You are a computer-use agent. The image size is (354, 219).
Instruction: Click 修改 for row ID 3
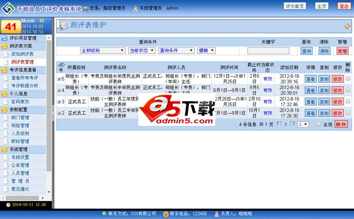tap(338, 102)
